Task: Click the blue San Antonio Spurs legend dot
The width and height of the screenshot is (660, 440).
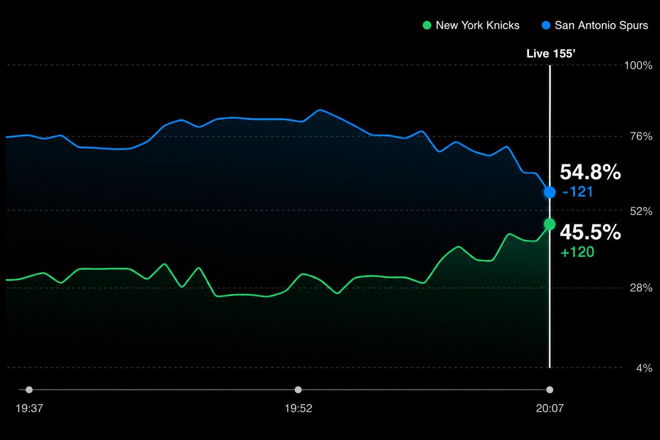Action: 546,25
